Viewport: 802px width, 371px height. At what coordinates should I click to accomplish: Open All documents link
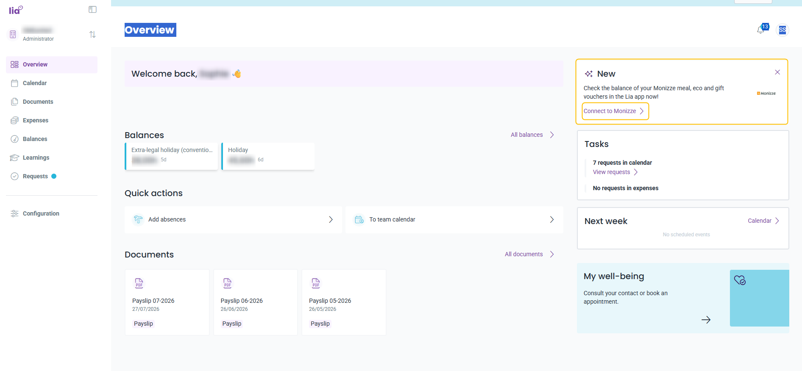point(524,254)
